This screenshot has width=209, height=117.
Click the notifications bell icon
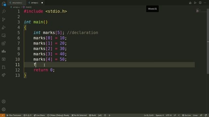206,115
